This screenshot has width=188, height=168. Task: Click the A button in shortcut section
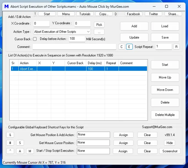[x=20, y=151]
